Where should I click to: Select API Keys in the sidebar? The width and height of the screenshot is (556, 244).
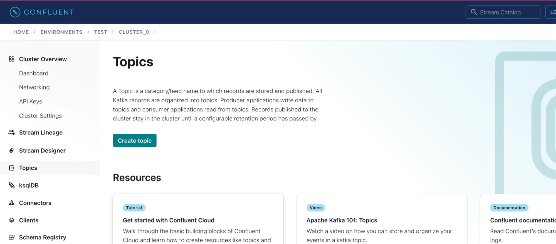[x=31, y=102]
